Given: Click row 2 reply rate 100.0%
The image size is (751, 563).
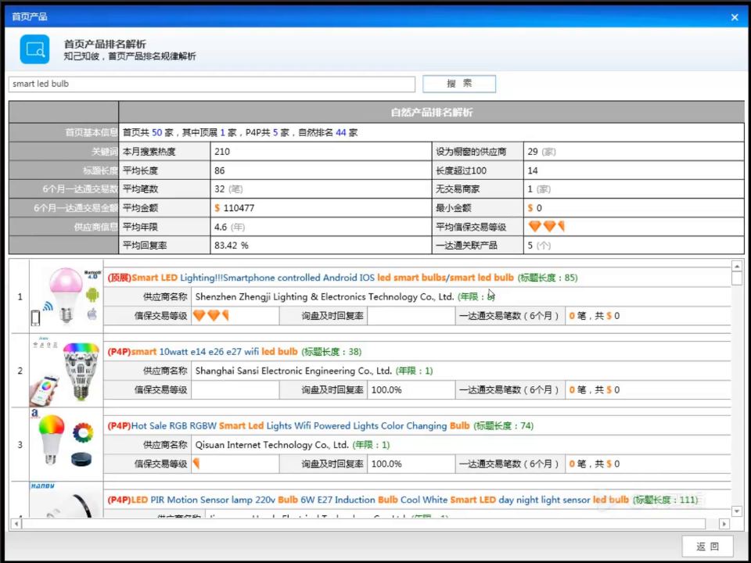Looking at the screenshot, I should click(x=386, y=389).
